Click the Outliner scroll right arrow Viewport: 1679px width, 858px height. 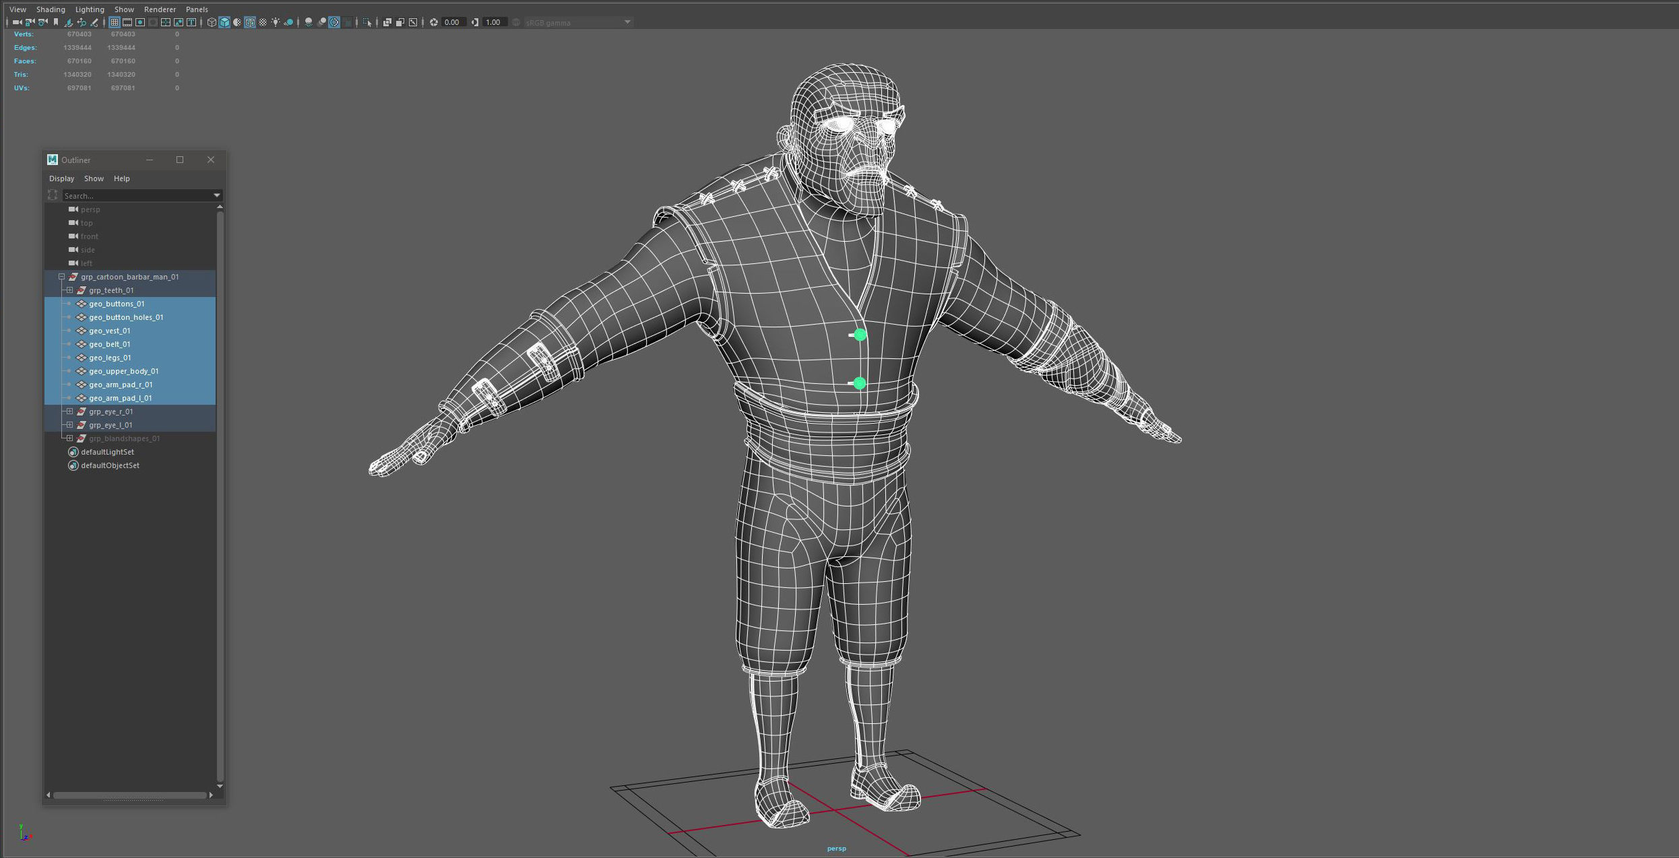(x=211, y=795)
